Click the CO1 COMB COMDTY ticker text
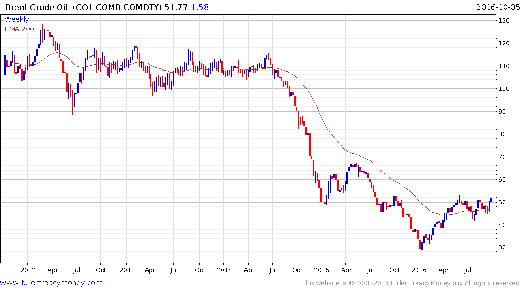The image size is (520, 290). [117, 7]
